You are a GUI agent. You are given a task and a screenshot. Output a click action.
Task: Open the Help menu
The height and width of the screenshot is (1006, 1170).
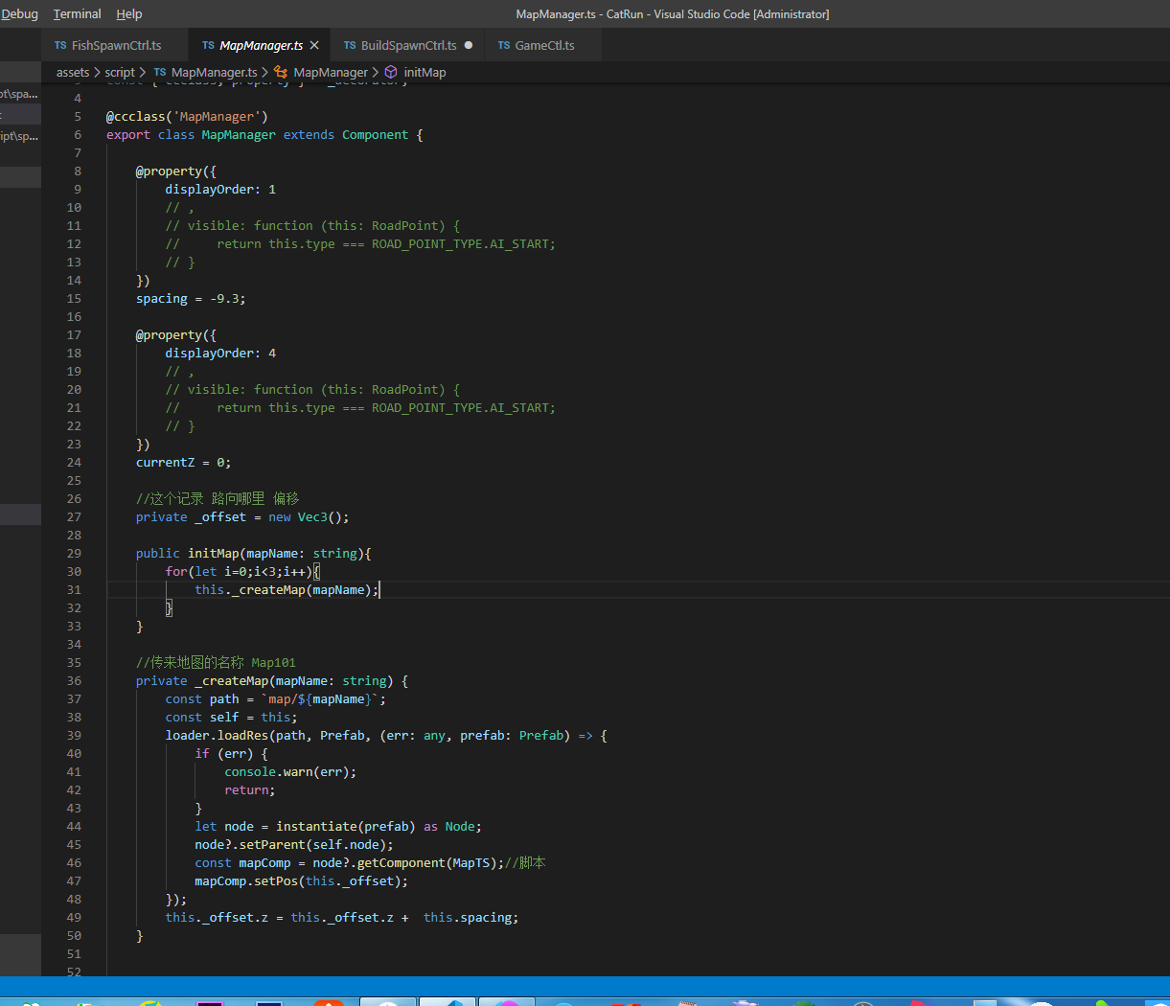(x=128, y=14)
